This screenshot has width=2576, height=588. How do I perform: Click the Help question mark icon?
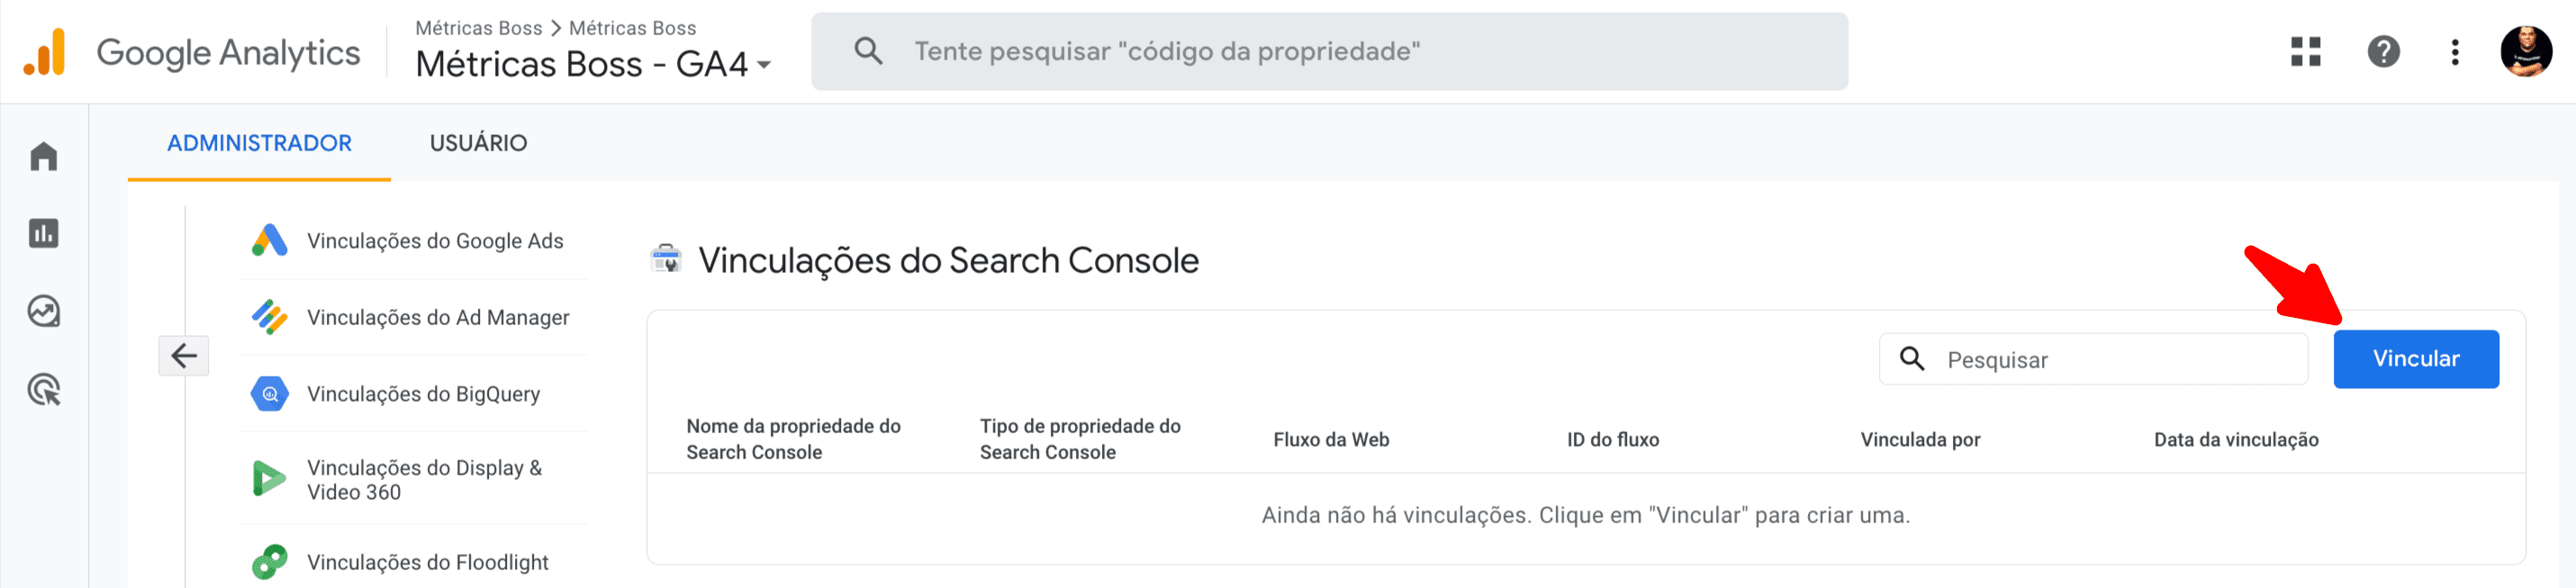2383,51
